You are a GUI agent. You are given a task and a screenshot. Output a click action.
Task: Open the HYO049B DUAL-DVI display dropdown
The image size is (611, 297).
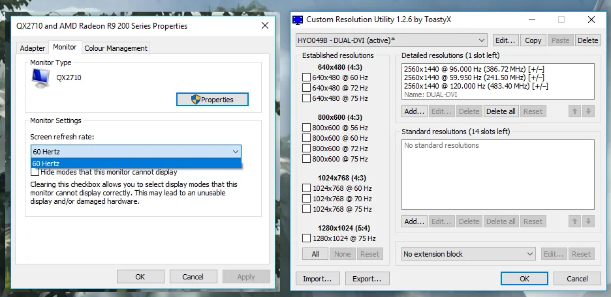(391, 40)
